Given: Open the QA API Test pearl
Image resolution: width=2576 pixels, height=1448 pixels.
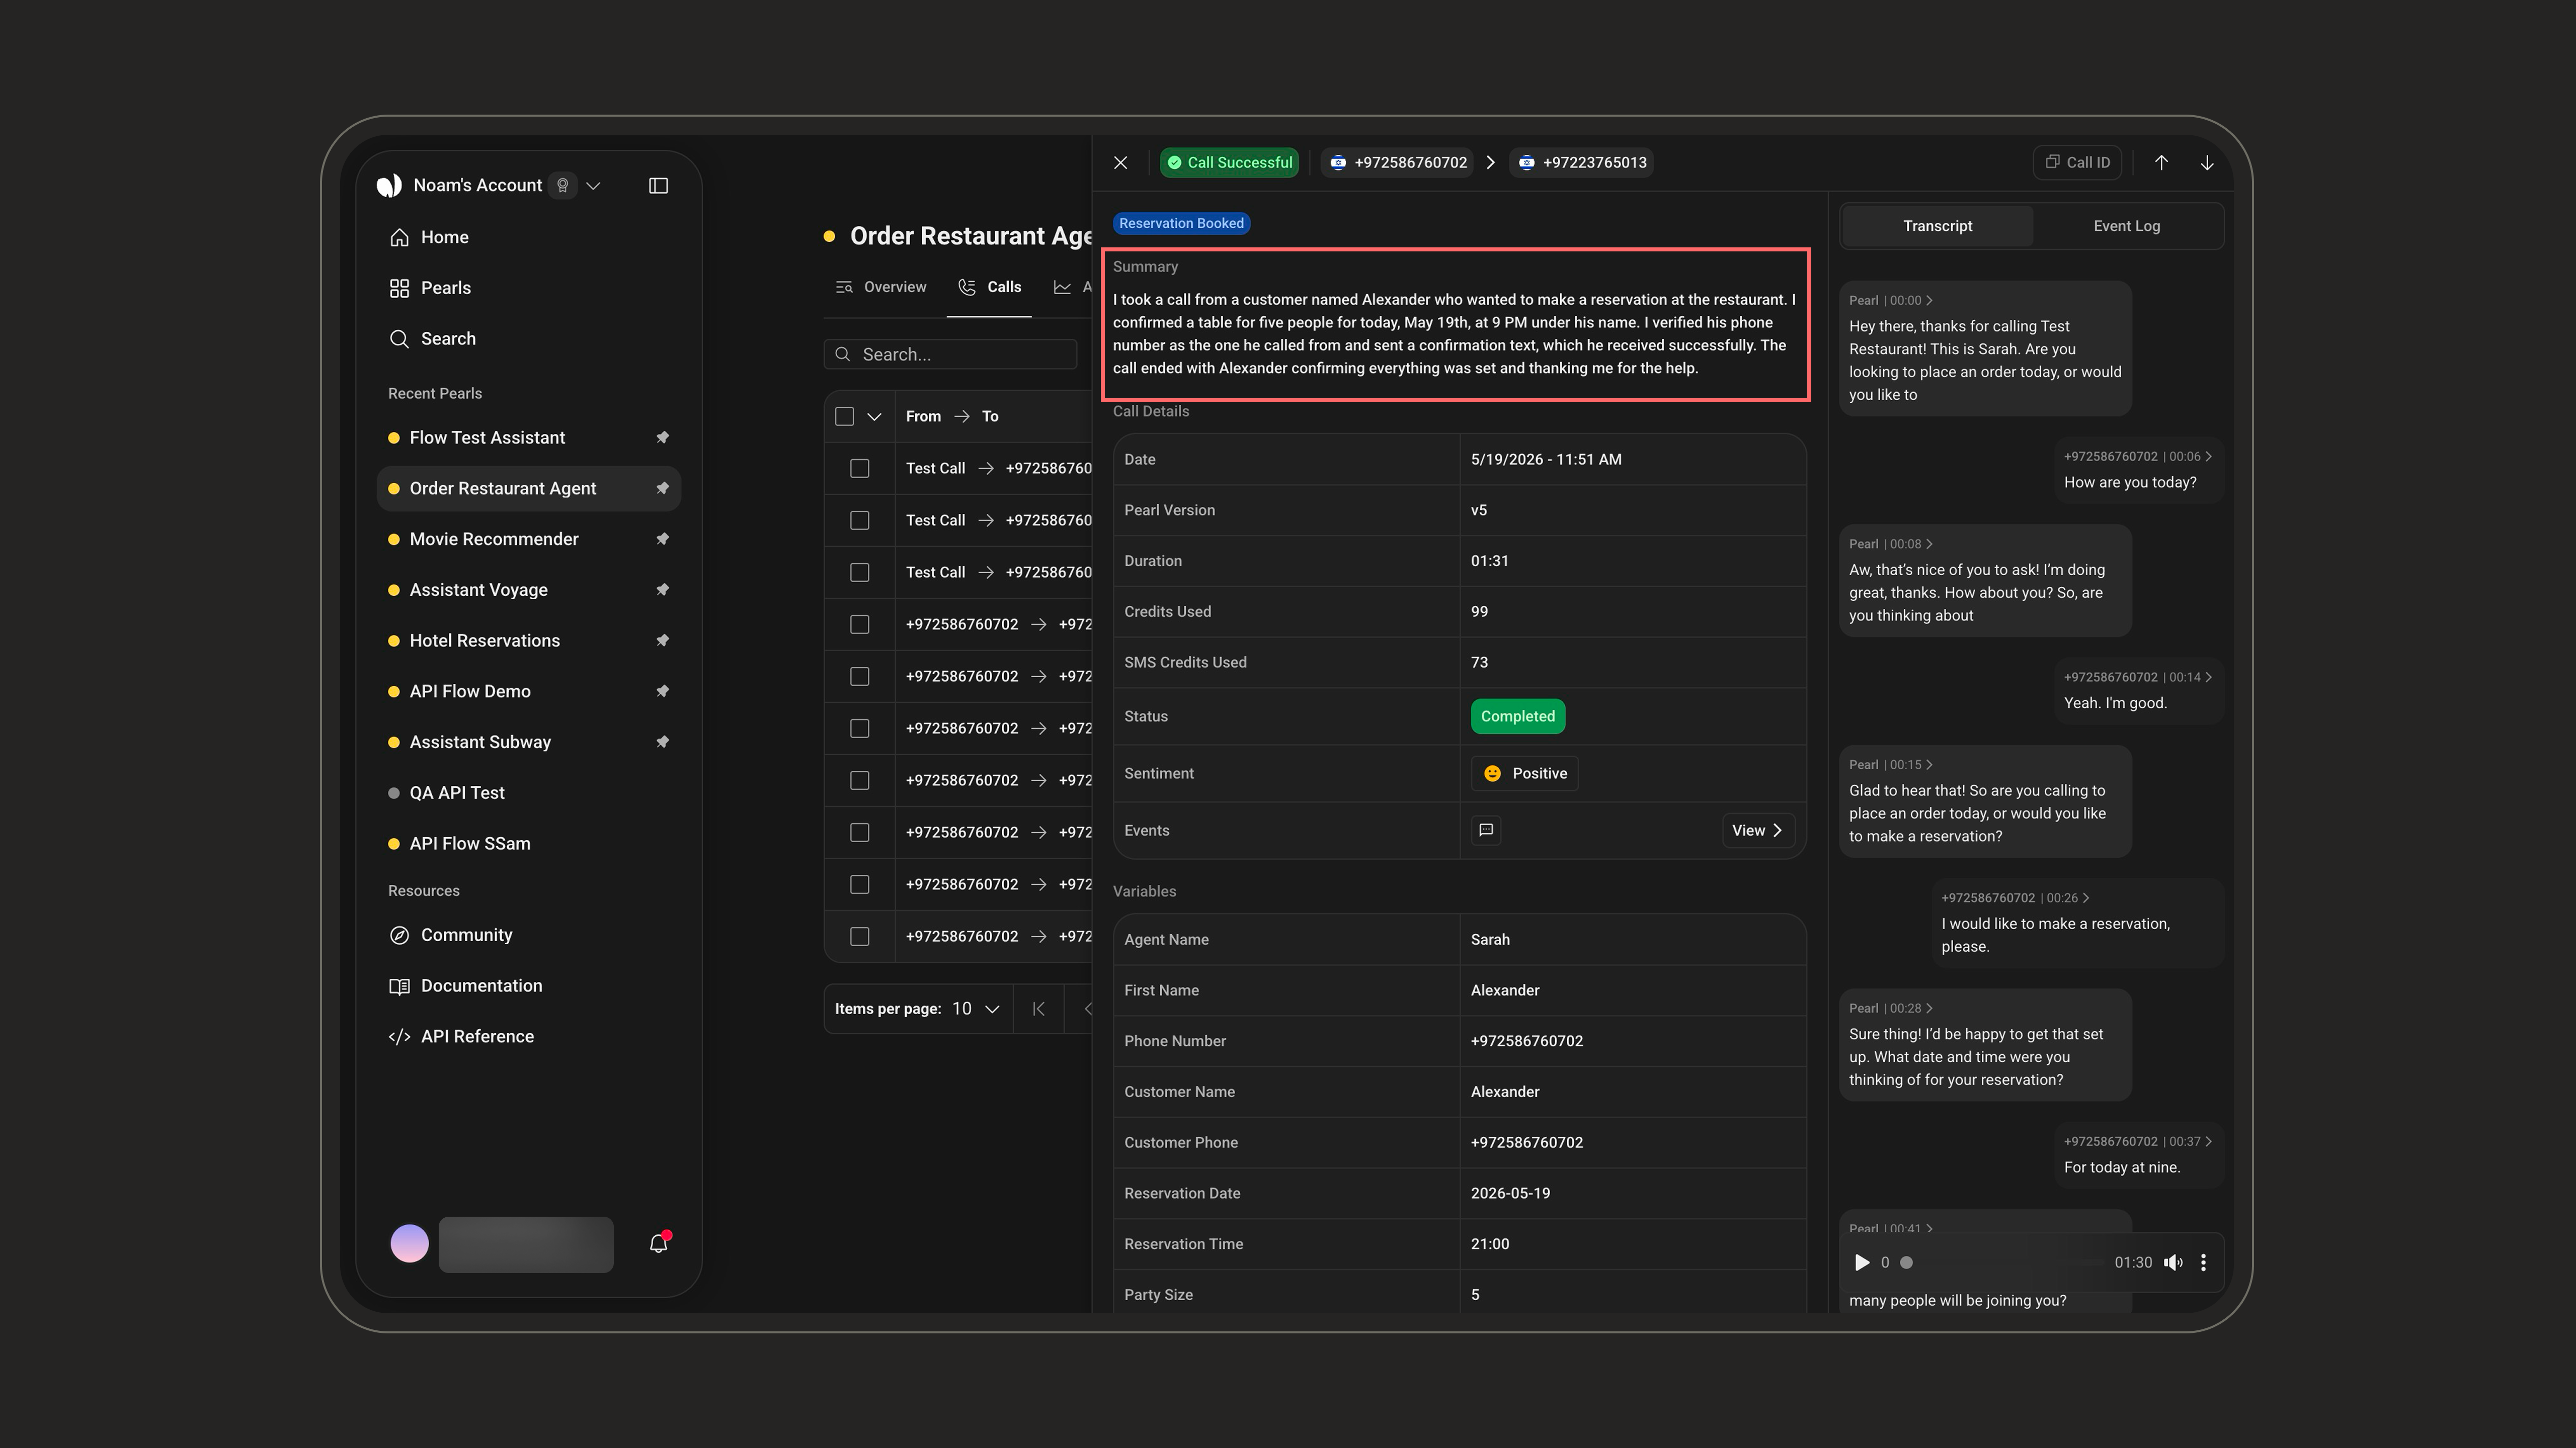Looking at the screenshot, I should tap(529, 793).
